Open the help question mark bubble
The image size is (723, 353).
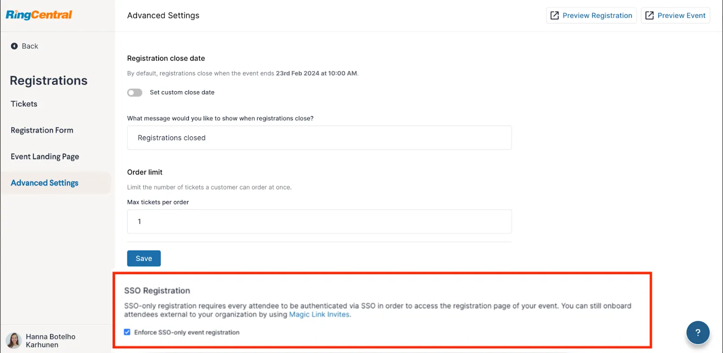698,333
